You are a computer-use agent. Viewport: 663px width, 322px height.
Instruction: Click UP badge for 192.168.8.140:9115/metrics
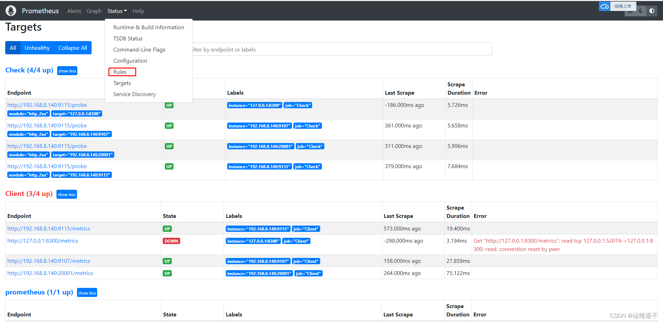coord(167,229)
